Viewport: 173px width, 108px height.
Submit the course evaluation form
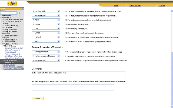pos(38,99)
